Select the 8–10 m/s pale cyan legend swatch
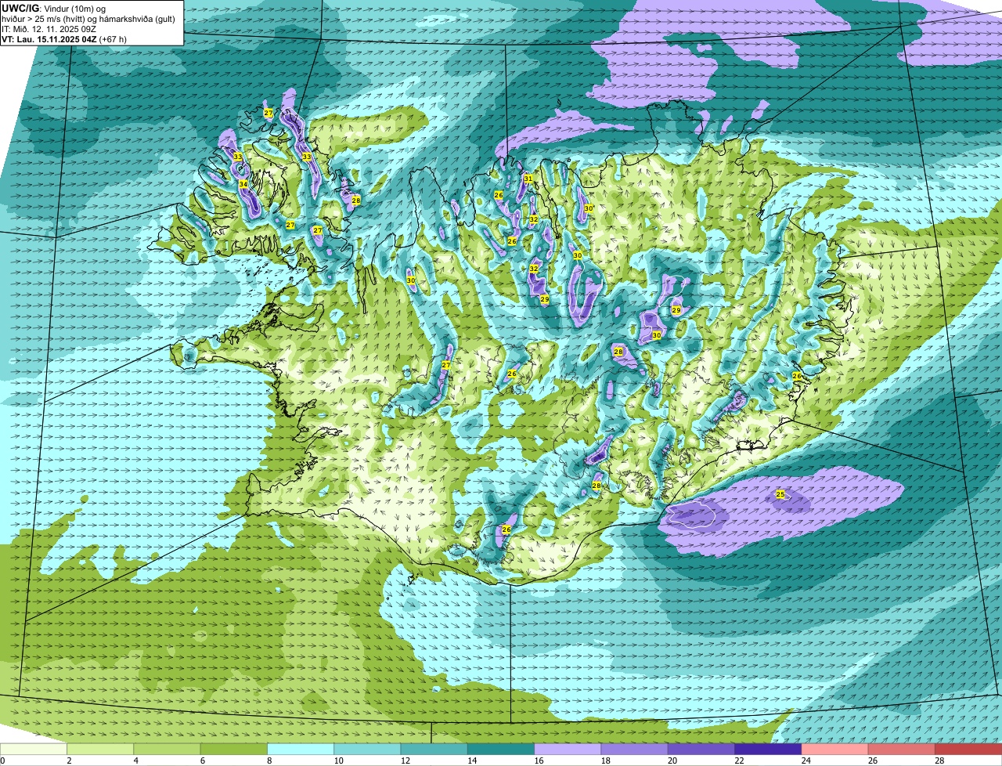Image resolution: width=1002 pixels, height=766 pixels. pos(301,749)
